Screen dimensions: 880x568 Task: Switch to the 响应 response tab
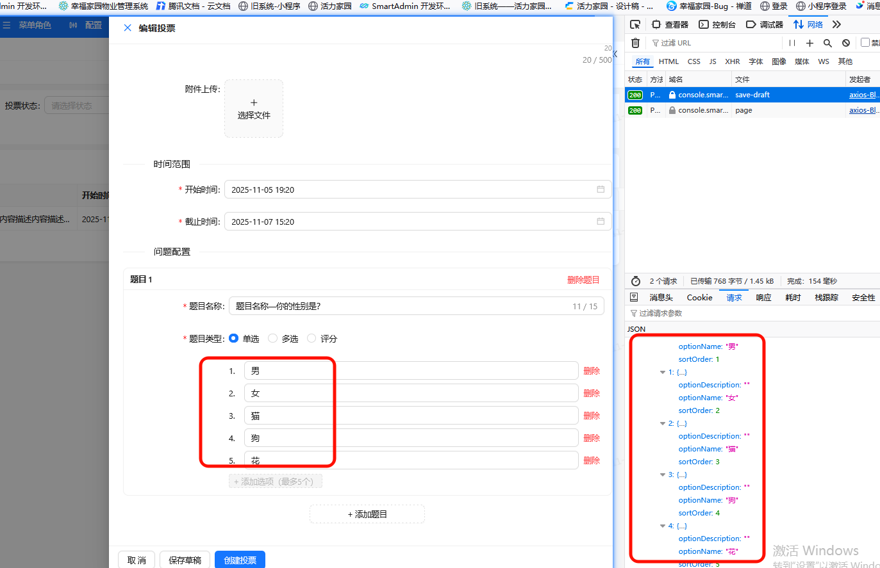[764, 297]
